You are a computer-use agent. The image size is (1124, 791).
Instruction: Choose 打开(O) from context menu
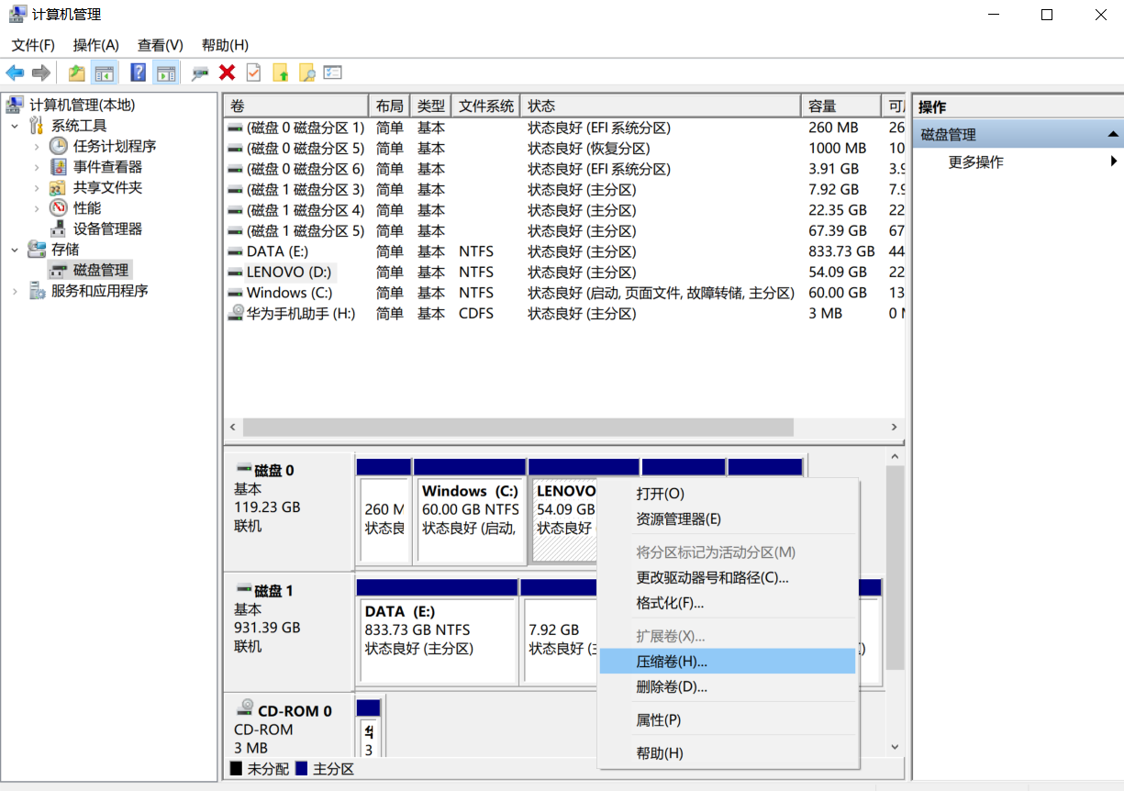click(x=727, y=494)
